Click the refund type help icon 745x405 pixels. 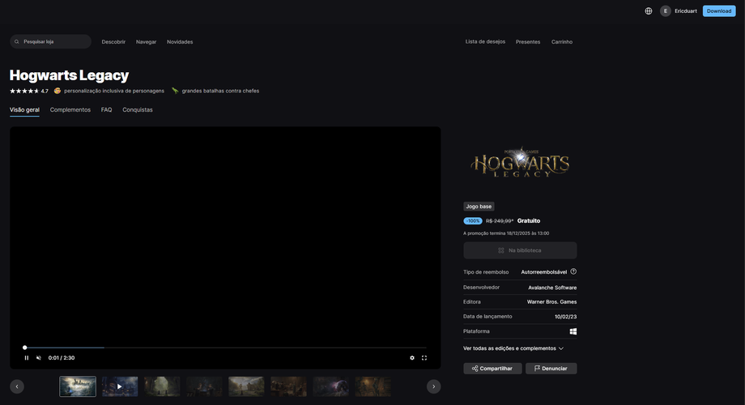[x=573, y=271]
